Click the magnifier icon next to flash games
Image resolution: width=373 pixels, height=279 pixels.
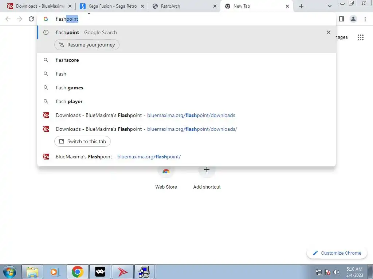coord(46,88)
